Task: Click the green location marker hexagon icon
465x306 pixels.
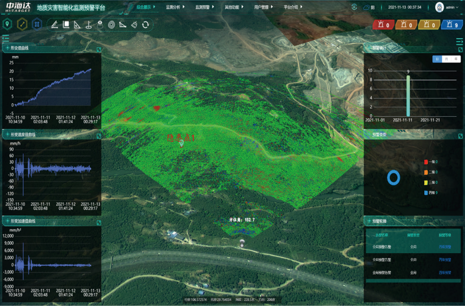Action: (x=7, y=24)
